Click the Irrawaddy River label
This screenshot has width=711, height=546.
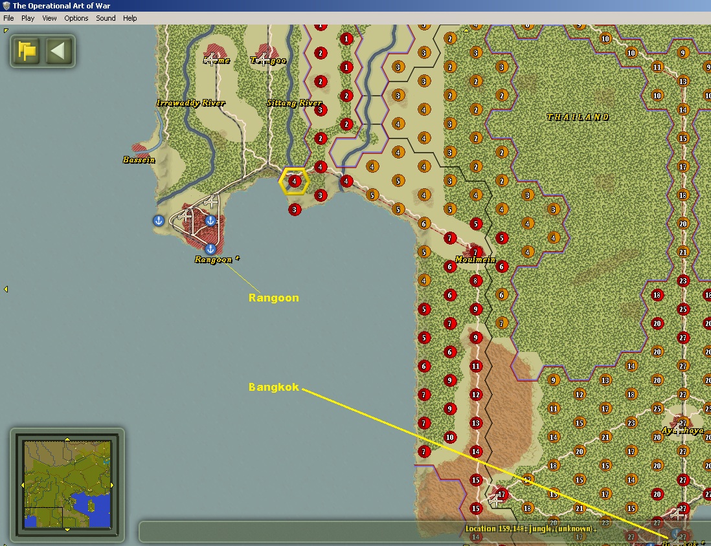coord(190,103)
